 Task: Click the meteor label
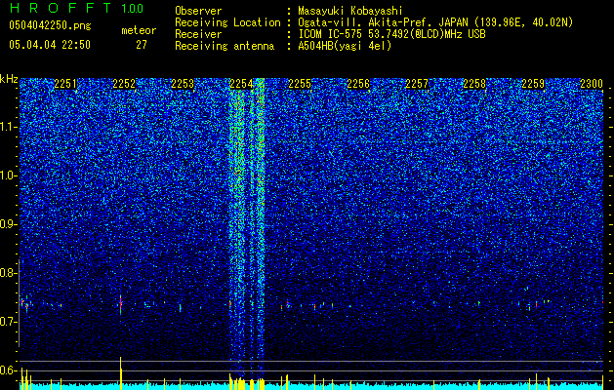[x=139, y=30]
